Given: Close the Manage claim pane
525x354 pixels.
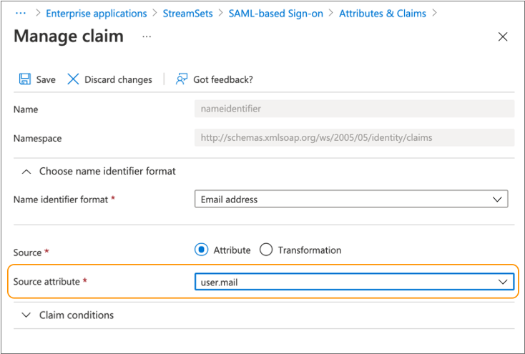Looking at the screenshot, I should [x=503, y=36].
